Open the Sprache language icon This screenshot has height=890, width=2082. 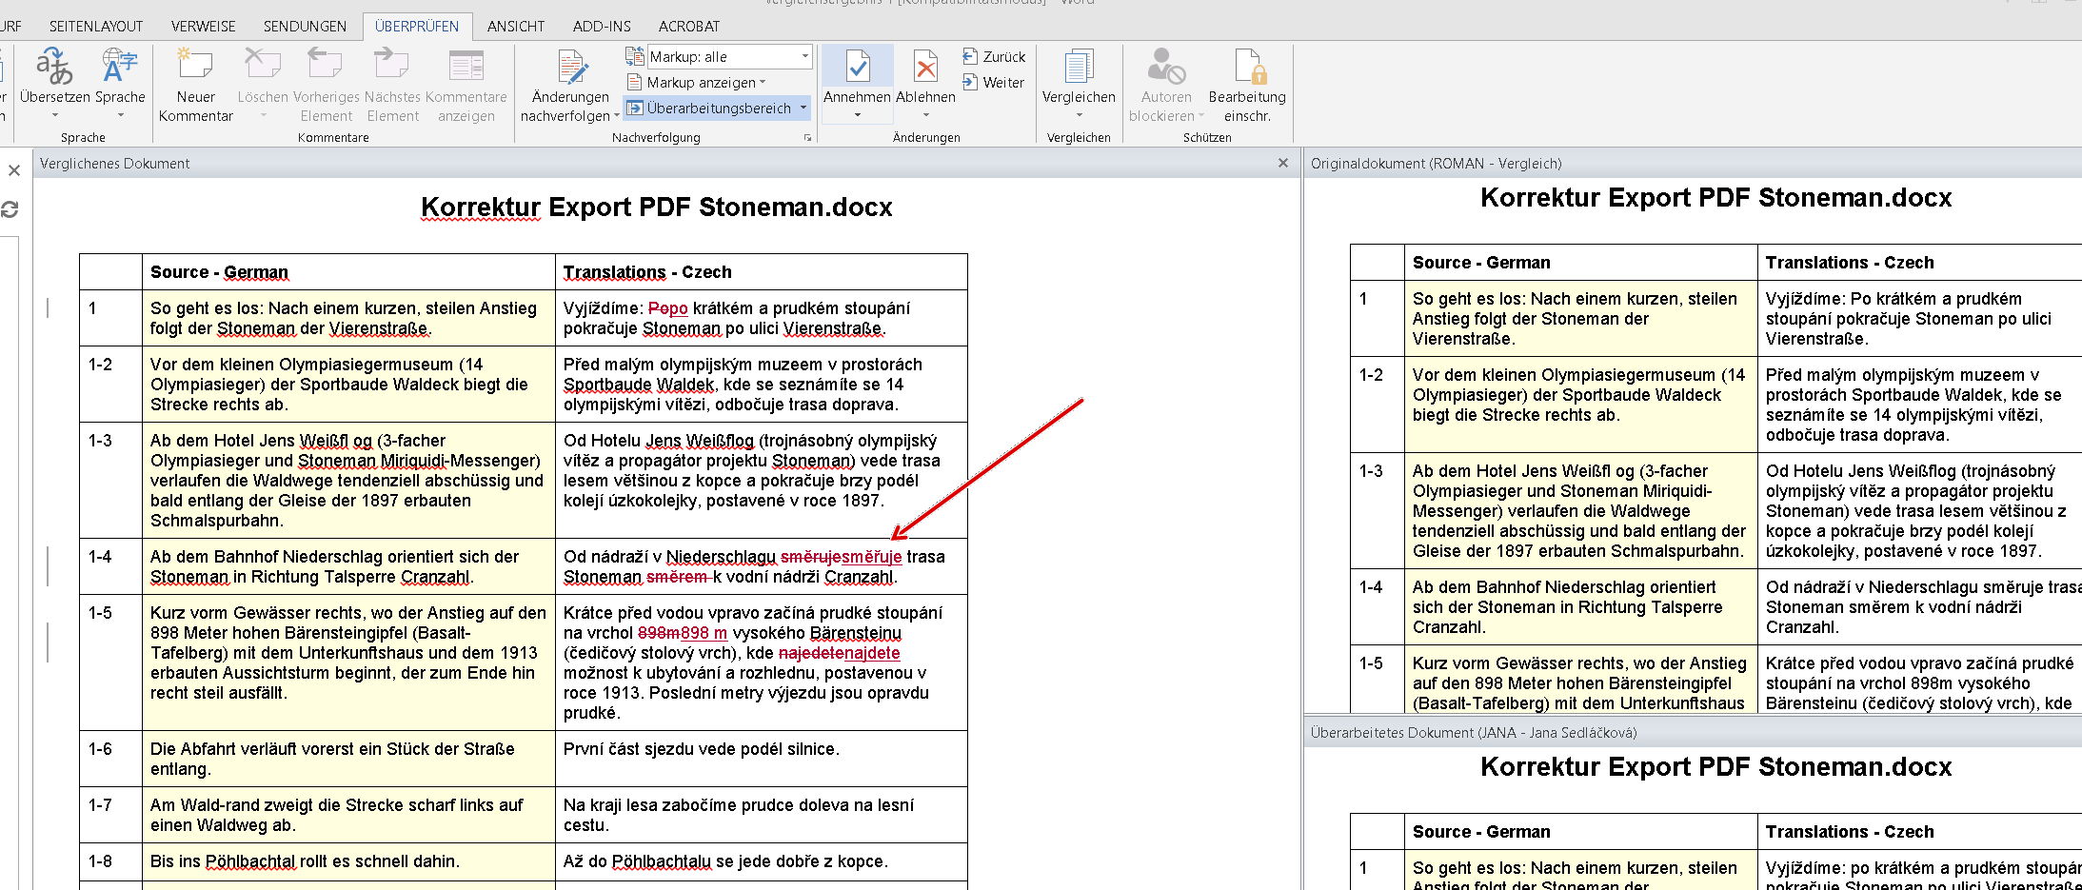(x=120, y=67)
